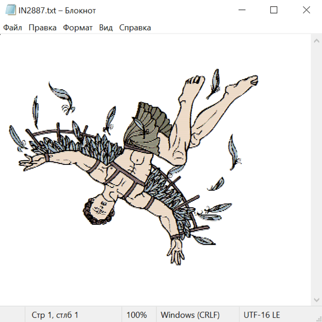
Task: Click the Стр 1, стлб 1 indicator
Action: coord(55,315)
